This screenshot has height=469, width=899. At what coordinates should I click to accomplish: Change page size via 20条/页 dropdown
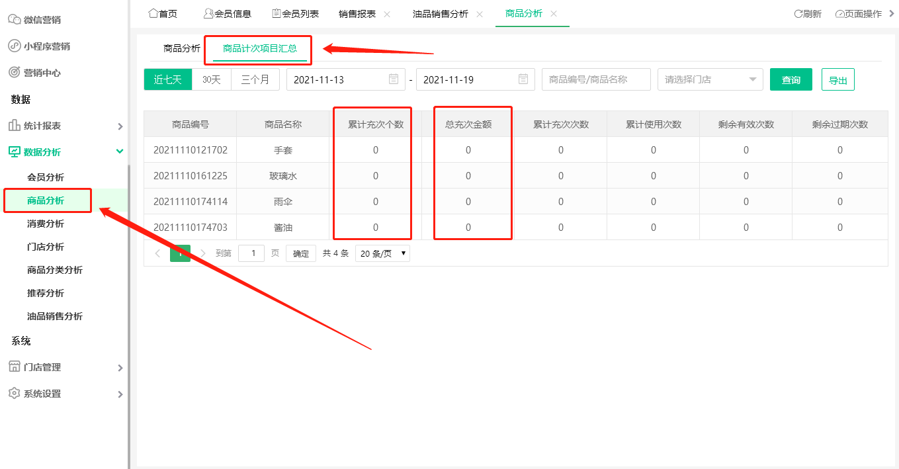[x=382, y=253]
